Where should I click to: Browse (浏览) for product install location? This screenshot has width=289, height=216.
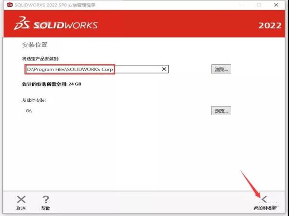(x=221, y=69)
